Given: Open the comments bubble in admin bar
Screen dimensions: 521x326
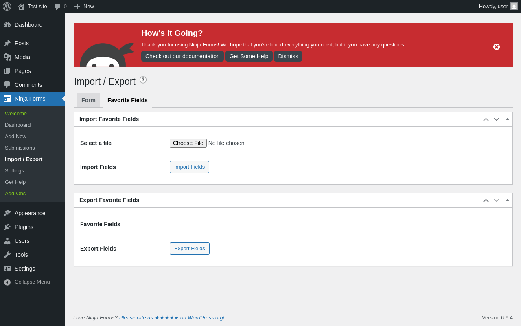Looking at the screenshot, I should (x=57, y=7).
